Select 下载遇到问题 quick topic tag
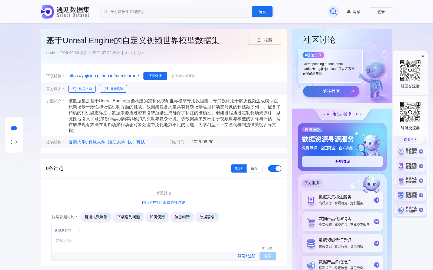433x270 pixels. [129, 217]
